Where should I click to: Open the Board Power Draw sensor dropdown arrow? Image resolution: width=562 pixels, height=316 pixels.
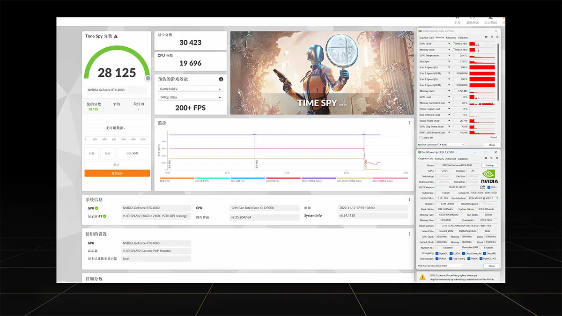click(449, 121)
